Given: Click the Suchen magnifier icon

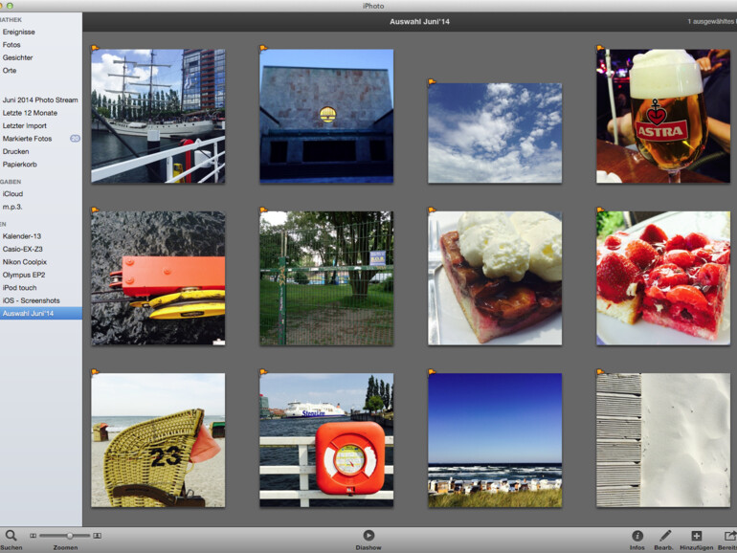Looking at the screenshot, I should click(x=11, y=535).
